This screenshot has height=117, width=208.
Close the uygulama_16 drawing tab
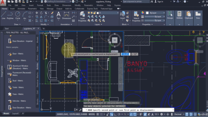pos(38,28)
